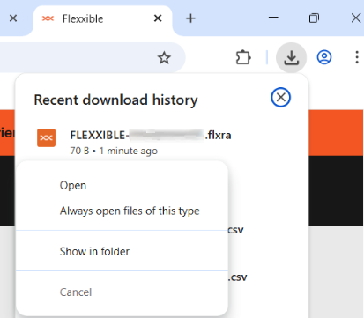This screenshot has width=364, height=318.
Task: Close the Chrome window
Action: click(x=356, y=18)
